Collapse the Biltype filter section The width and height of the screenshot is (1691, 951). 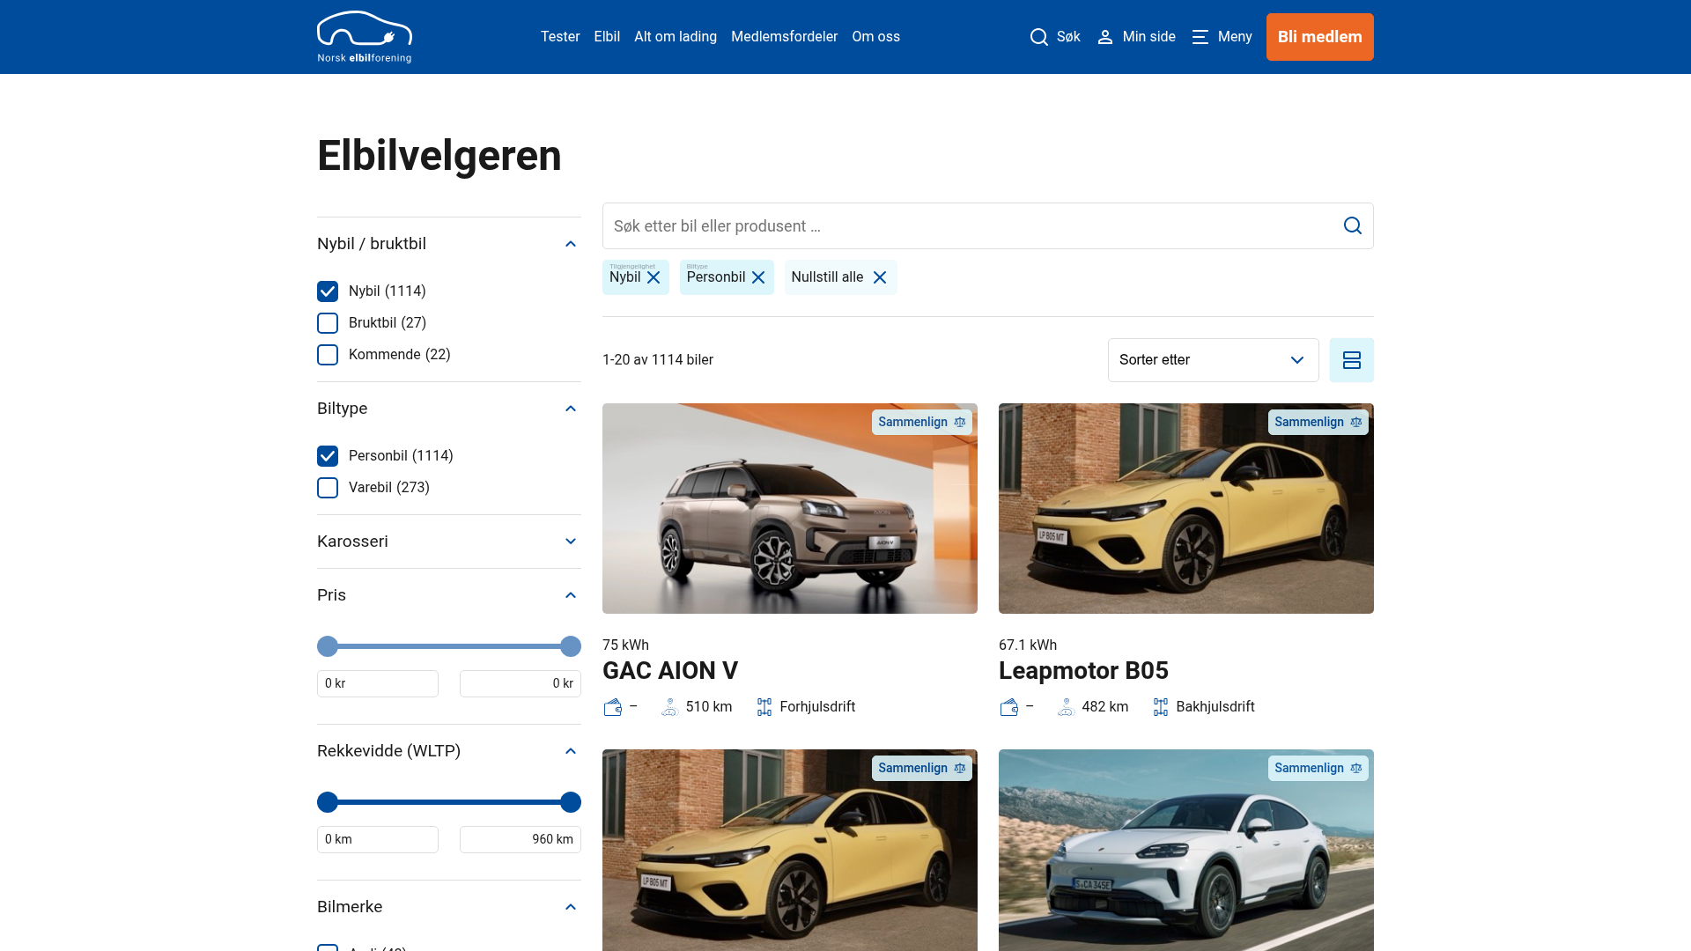448,409
